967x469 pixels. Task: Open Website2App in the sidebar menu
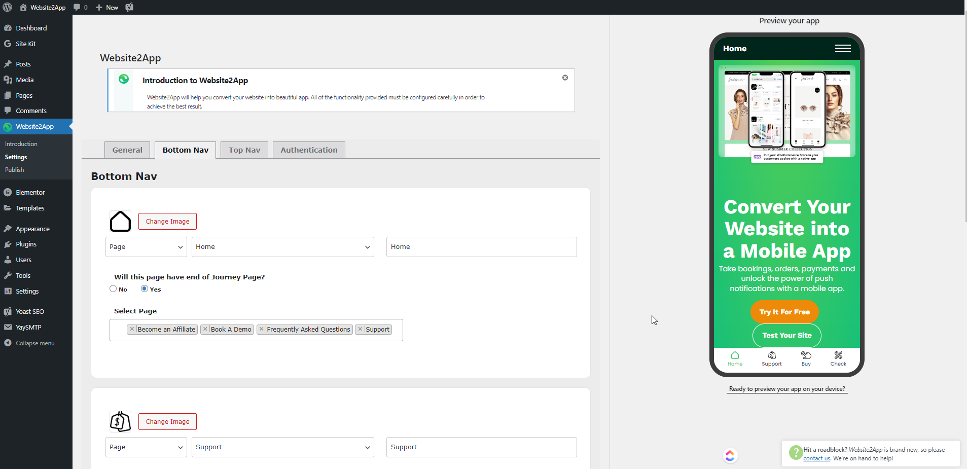(x=36, y=127)
